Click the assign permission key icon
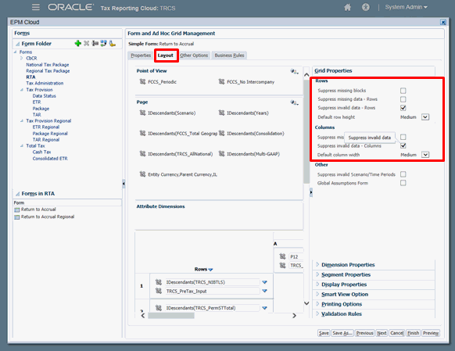 [113, 44]
